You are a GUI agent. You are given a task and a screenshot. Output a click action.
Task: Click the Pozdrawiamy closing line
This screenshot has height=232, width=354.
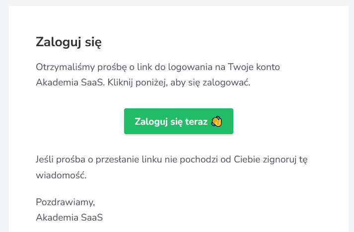point(65,202)
